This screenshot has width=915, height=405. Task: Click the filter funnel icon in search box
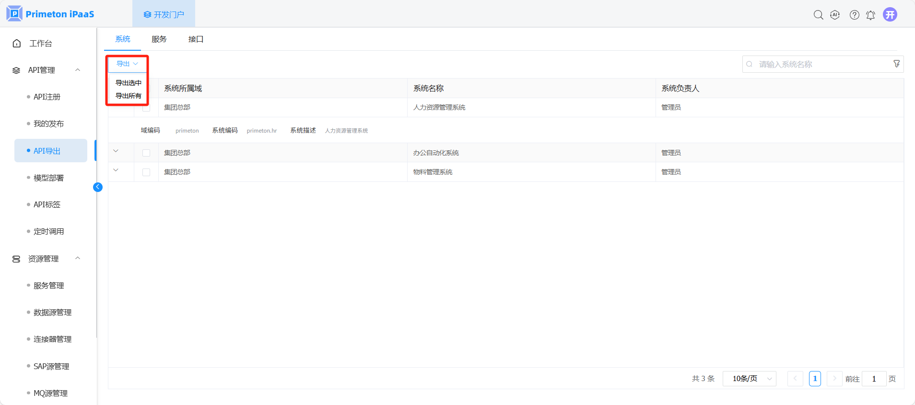[x=896, y=64]
